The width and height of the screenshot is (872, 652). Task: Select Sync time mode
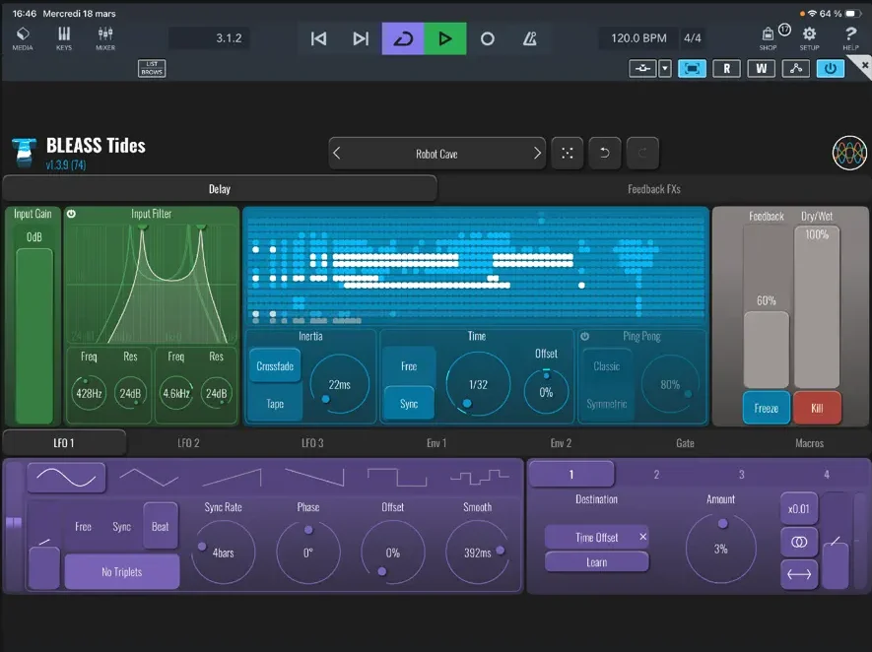[x=409, y=404]
